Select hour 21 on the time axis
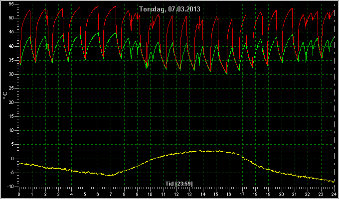This screenshot has height=199, width=339. 295,195
